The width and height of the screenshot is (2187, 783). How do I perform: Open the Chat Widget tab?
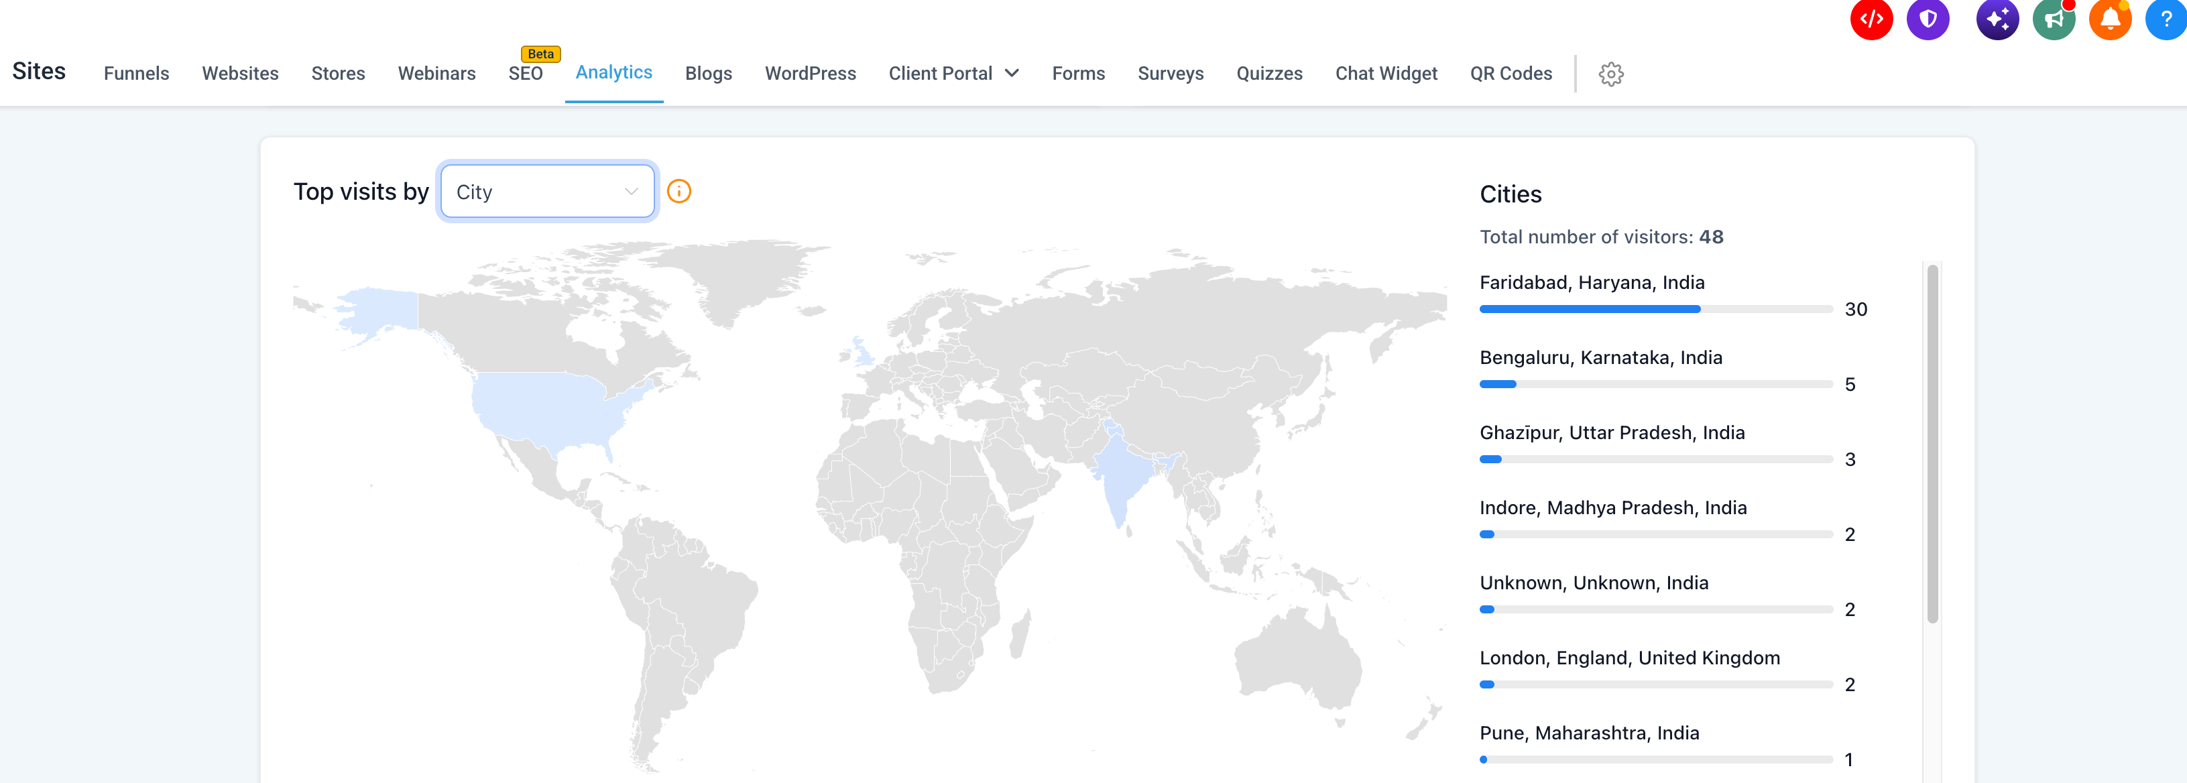pos(1386,74)
